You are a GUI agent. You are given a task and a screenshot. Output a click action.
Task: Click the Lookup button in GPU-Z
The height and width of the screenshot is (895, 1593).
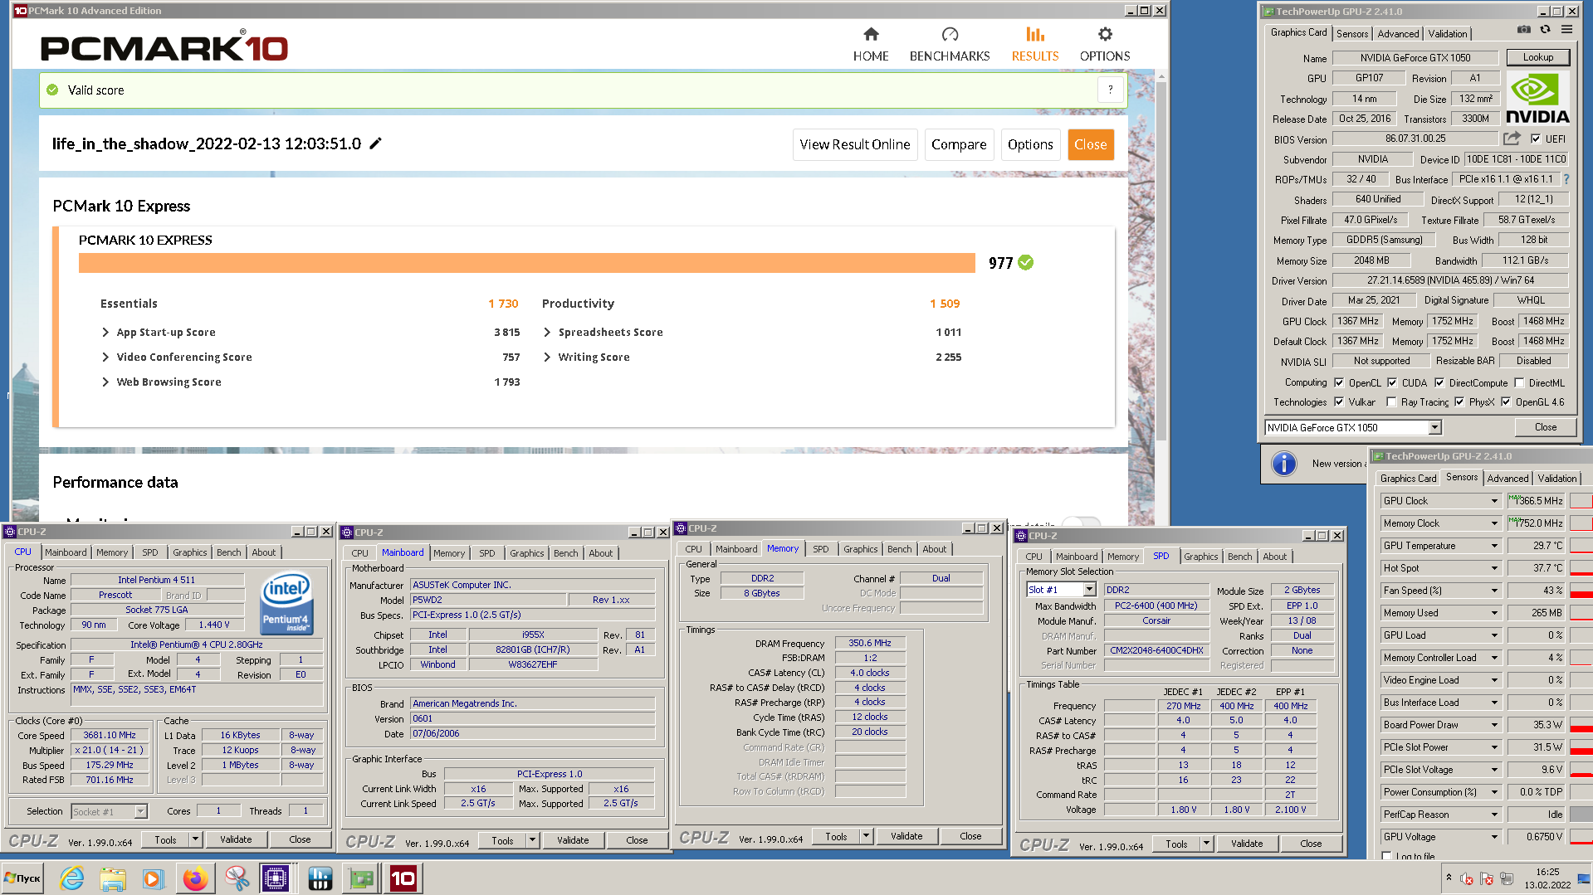point(1537,57)
